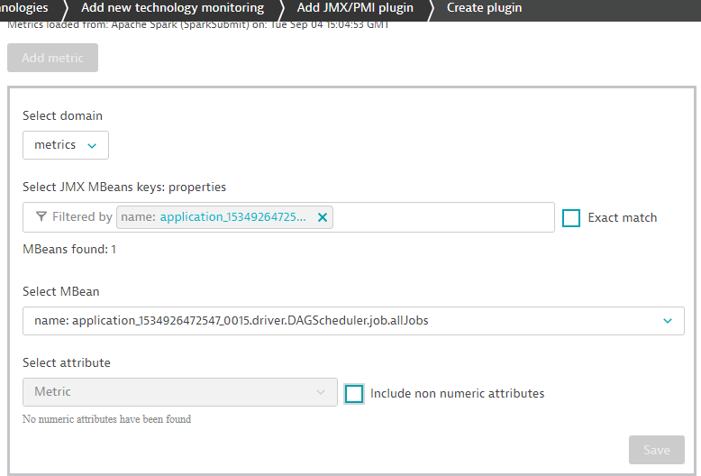701x476 pixels.
Task: Navigate to Add JMX/PMI plugin breadcrumb
Action: 355,8
